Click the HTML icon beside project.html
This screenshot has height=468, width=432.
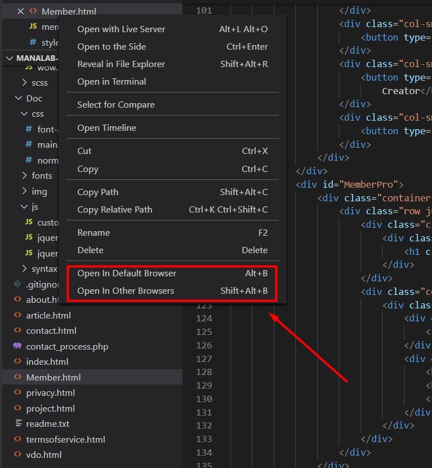(17, 409)
